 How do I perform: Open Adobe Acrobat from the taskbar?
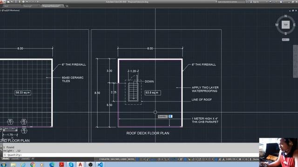tap(61, 165)
